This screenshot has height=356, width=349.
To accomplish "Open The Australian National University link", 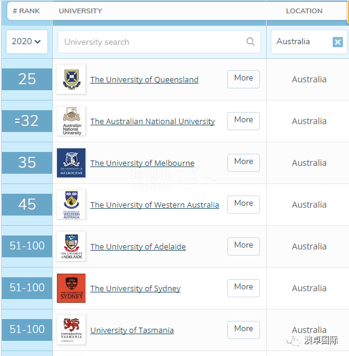I will pyautogui.click(x=153, y=122).
